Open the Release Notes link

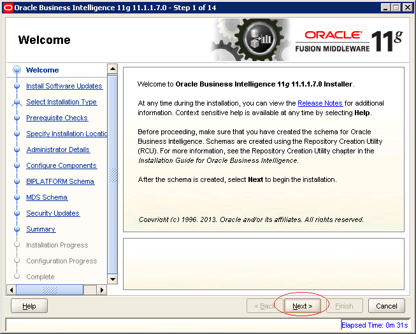(x=320, y=103)
